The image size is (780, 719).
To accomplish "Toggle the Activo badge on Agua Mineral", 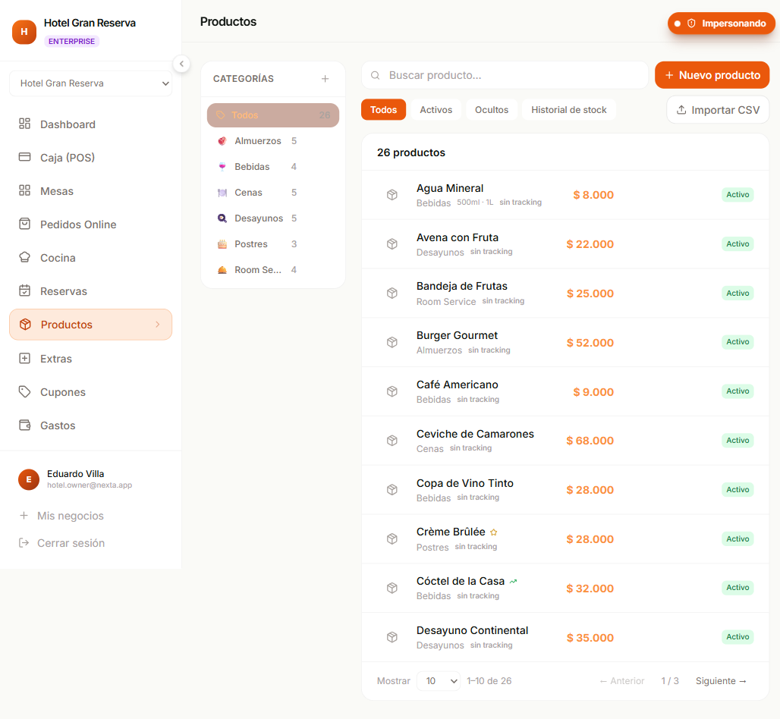I will coord(738,195).
